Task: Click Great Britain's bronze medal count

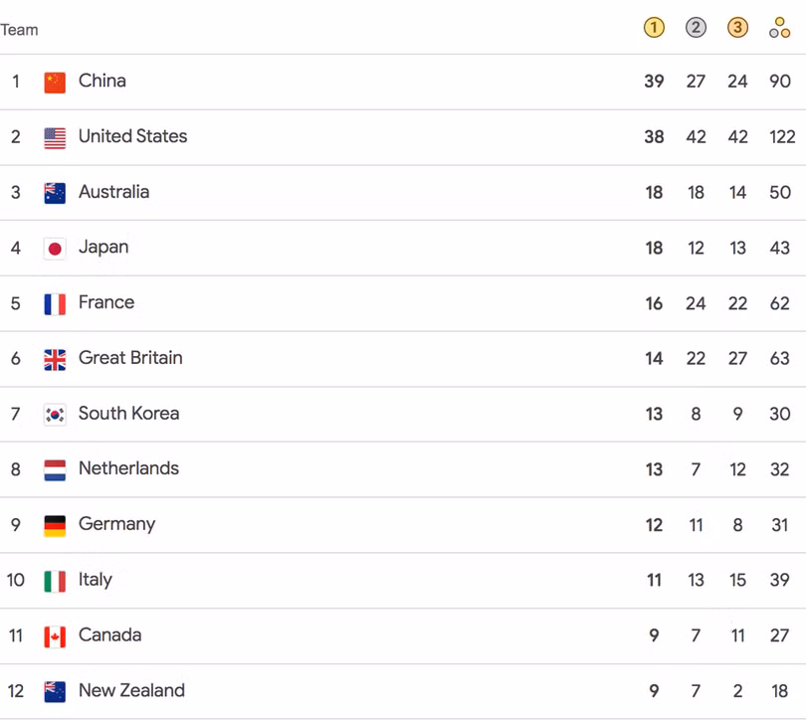Action: [737, 358]
